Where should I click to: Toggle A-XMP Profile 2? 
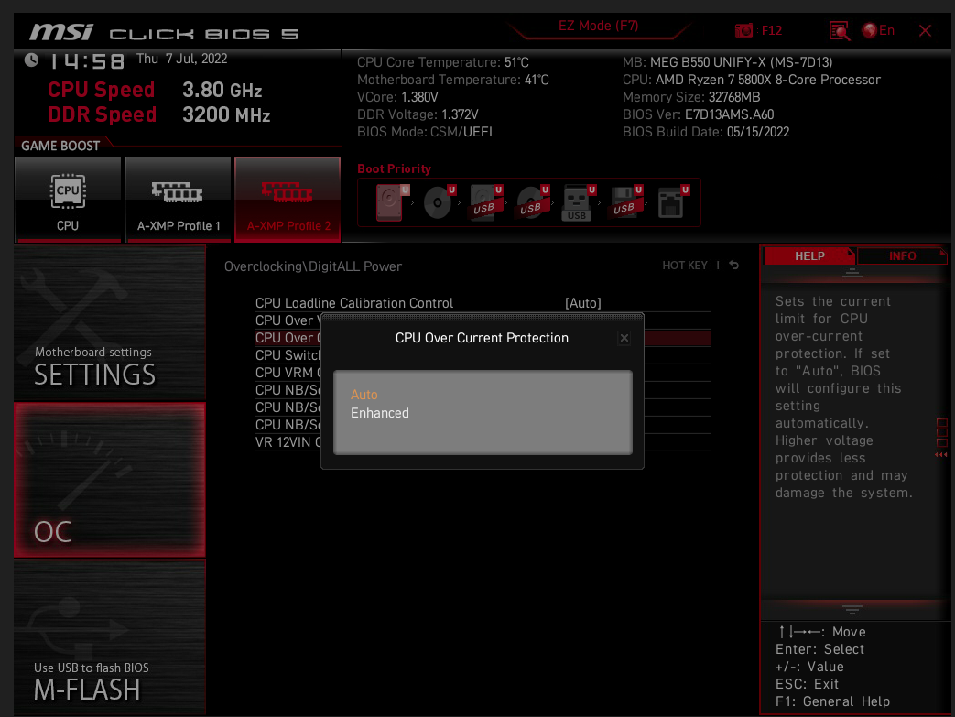click(288, 200)
